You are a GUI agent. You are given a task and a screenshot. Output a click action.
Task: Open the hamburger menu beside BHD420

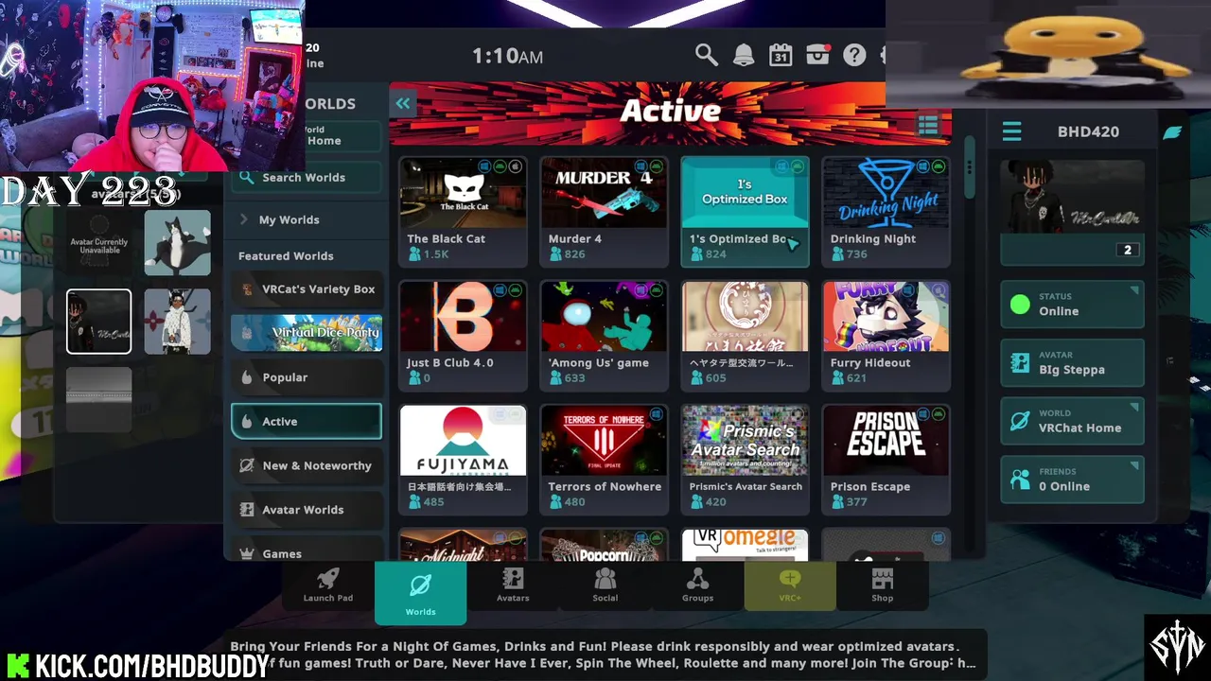point(1011,131)
